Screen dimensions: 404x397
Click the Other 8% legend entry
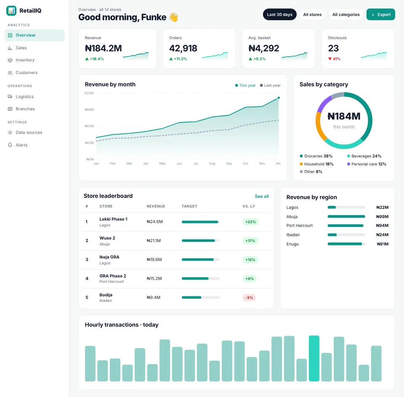tap(311, 172)
